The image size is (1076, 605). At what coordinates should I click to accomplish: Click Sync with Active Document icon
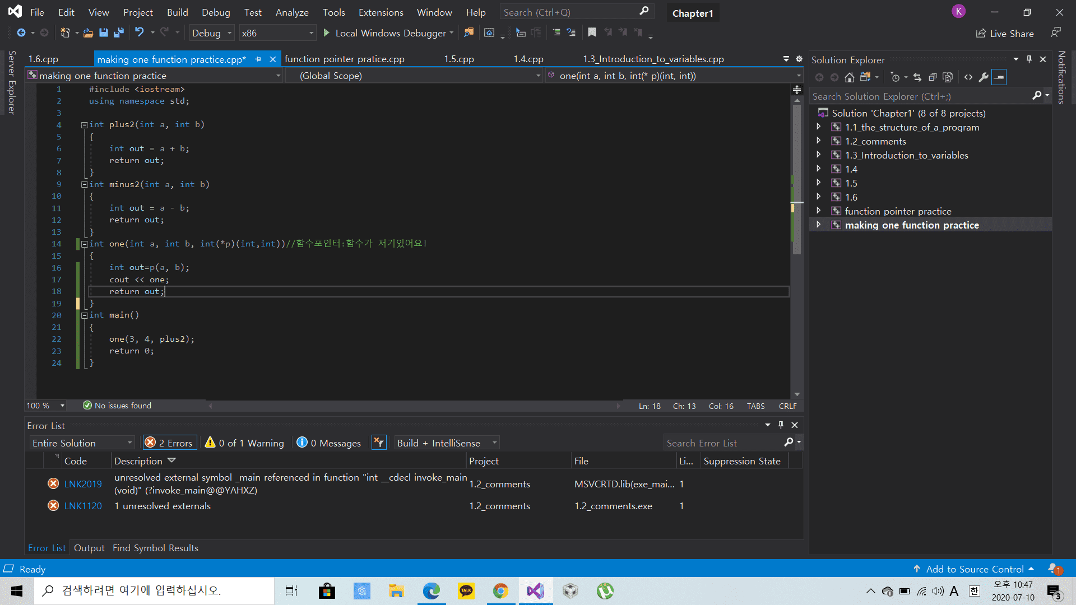coord(917,77)
